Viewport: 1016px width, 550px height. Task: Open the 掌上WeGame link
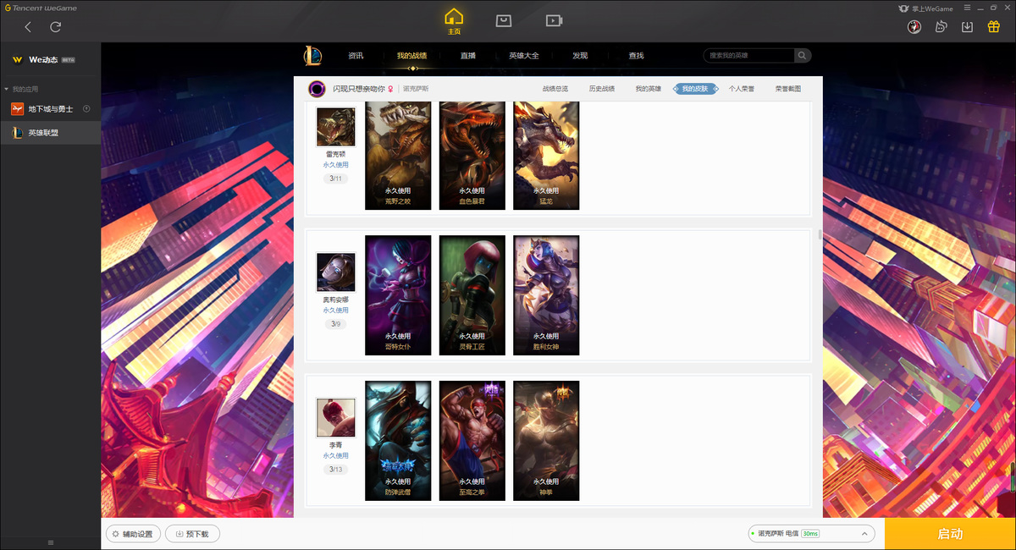click(x=925, y=8)
